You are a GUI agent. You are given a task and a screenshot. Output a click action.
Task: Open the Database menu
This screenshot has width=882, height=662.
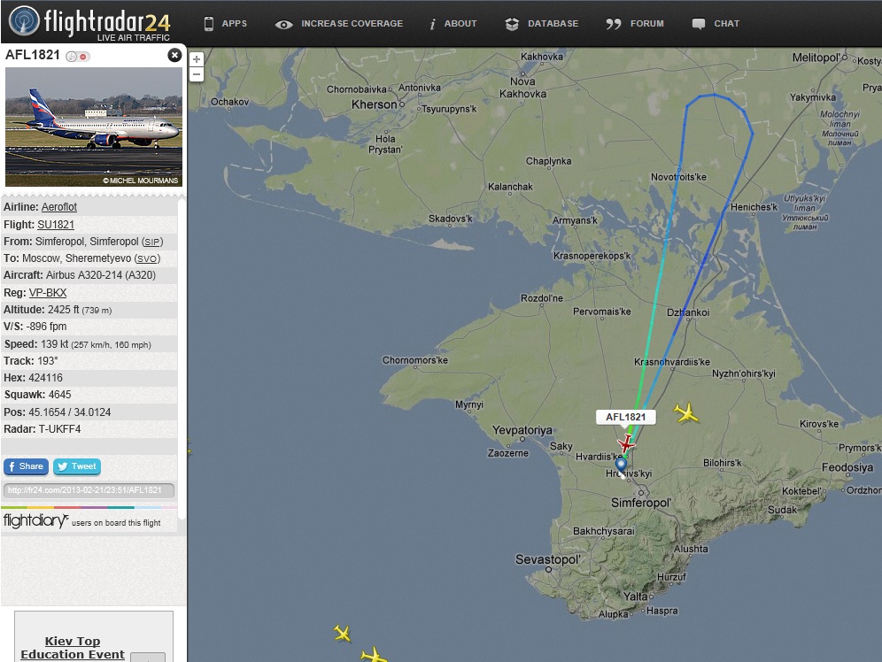tap(542, 24)
